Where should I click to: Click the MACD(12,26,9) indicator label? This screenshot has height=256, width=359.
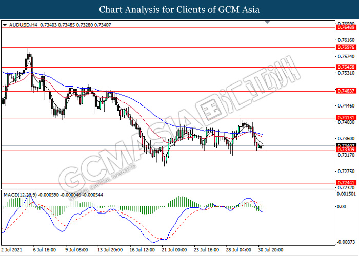click(20, 195)
